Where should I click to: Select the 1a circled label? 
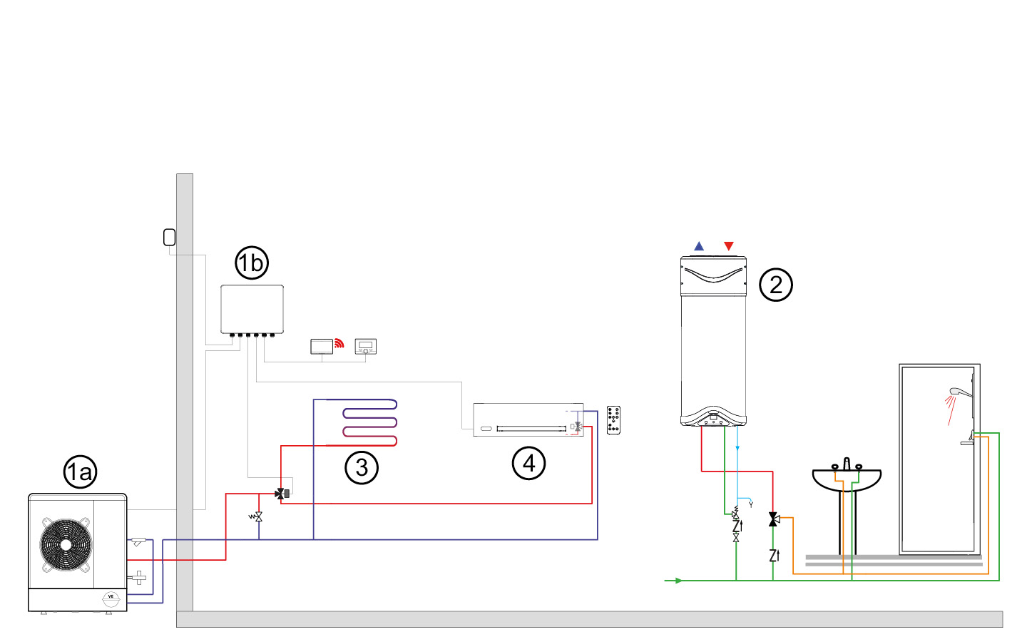tap(80, 472)
